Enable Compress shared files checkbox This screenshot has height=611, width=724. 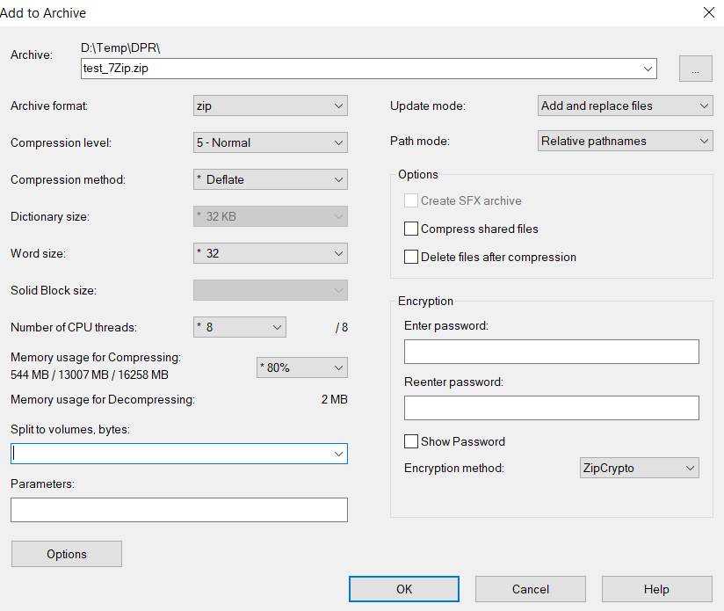tap(411, 229)
